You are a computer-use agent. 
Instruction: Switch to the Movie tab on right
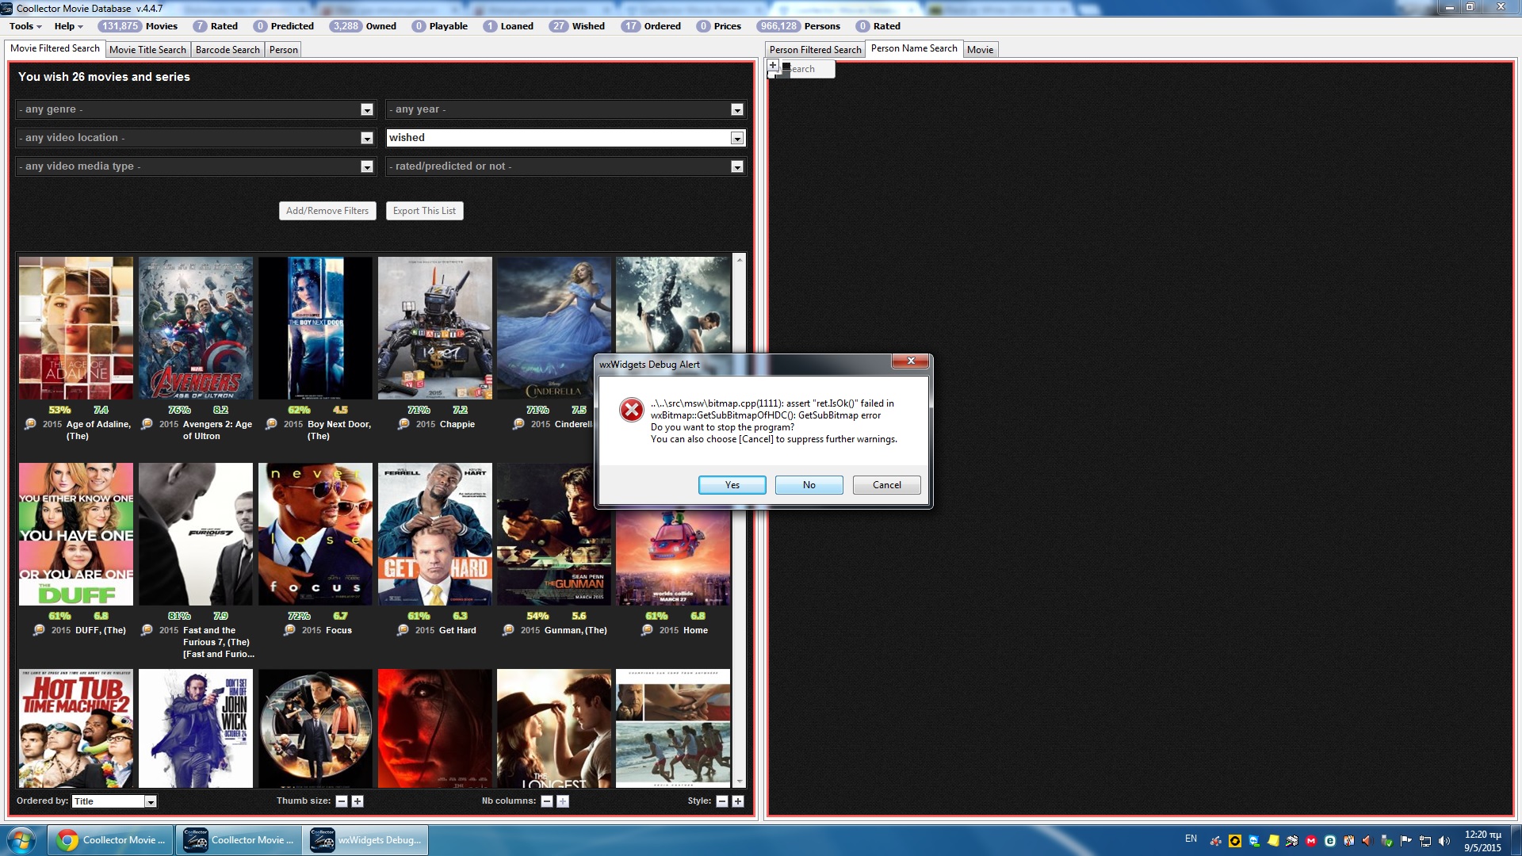(x=980, y=50)
